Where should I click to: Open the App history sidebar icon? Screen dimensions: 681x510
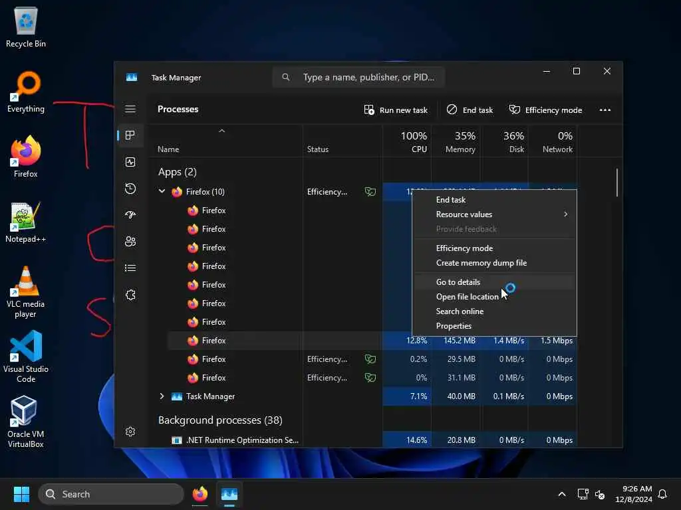tap(130, 189)
